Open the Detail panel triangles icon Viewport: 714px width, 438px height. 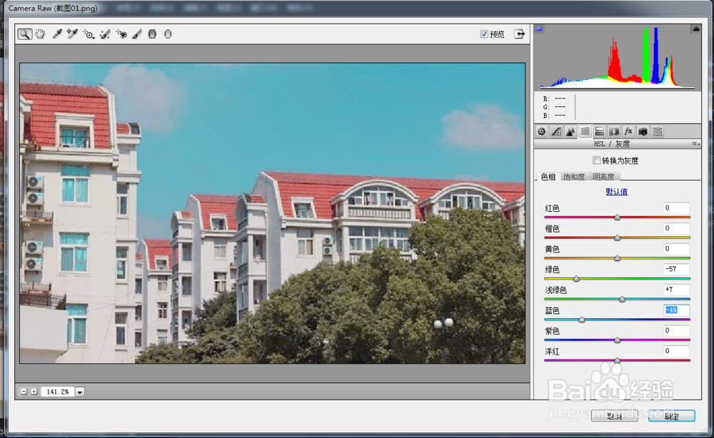point(570,131)
